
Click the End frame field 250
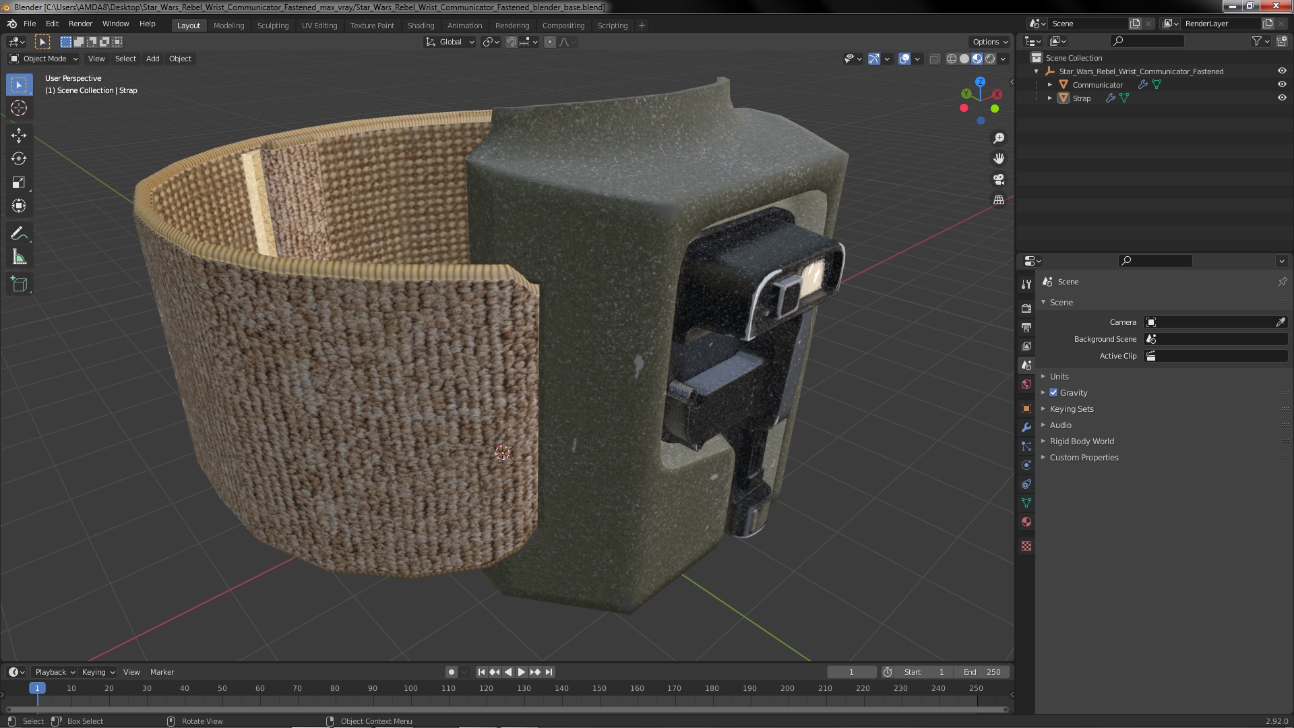(981, 672)
